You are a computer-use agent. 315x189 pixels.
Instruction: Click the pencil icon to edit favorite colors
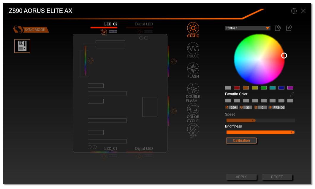tap(292, 94)
